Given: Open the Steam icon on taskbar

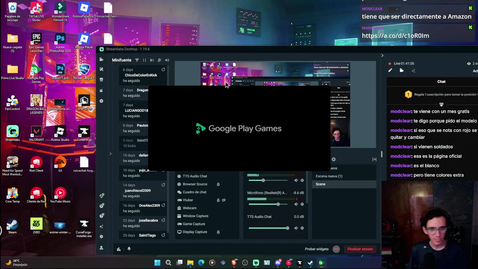Looking at the screenshot, I should pos(310,263).
